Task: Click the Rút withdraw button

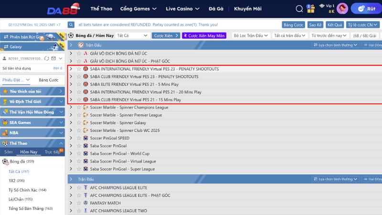Action: click(x=367, y=9)
